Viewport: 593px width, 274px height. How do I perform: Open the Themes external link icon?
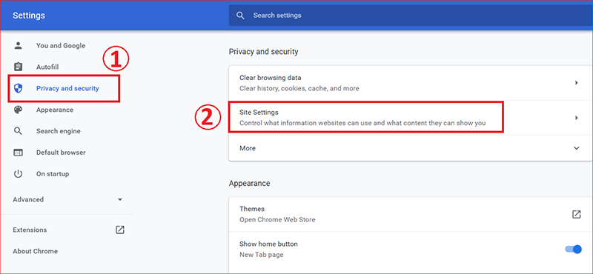[576, 214]
